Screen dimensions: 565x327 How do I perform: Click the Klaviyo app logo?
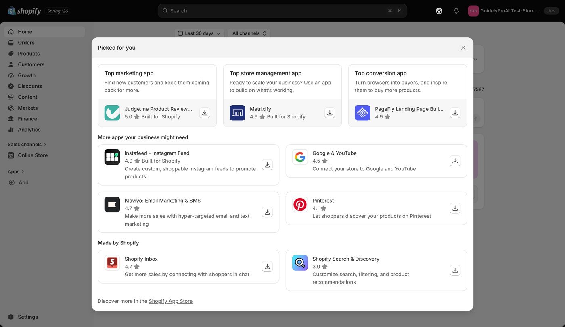[112, 205]
